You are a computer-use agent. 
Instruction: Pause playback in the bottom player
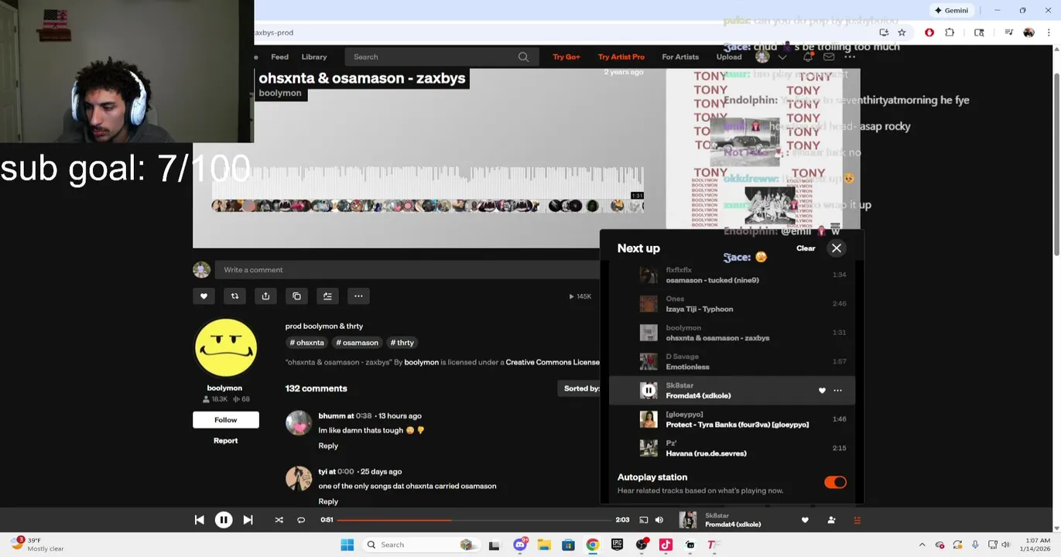[223, 521]
